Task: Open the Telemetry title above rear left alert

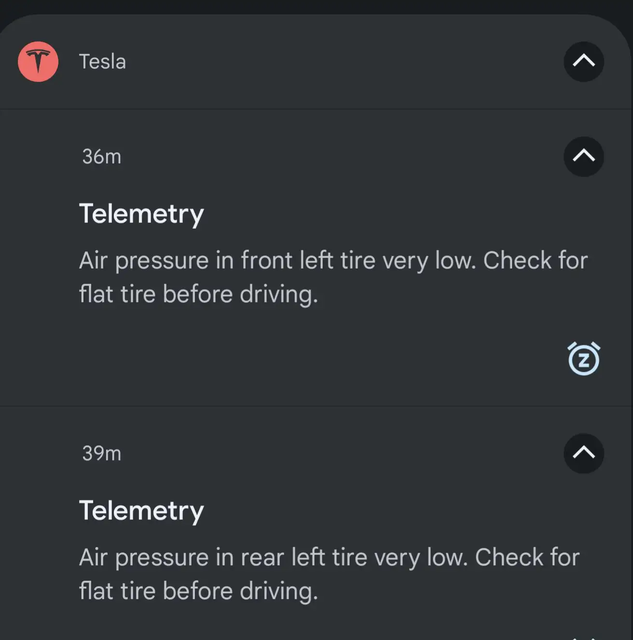Action: [x=141, y=510]
